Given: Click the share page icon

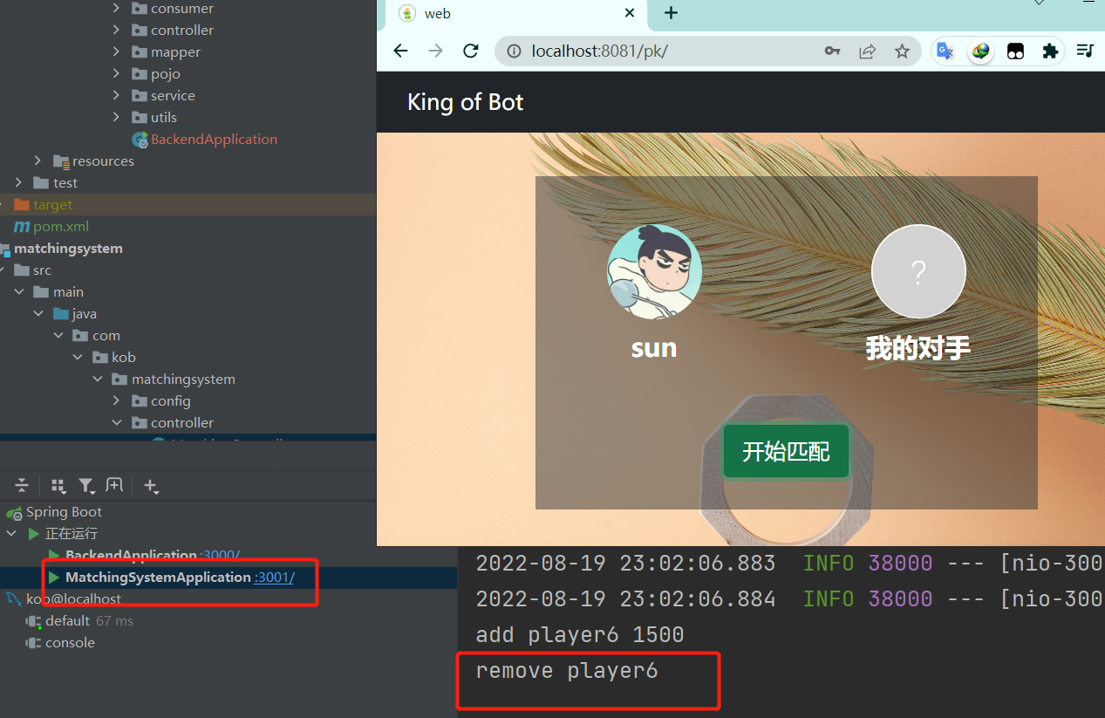Looking at the screenshot, I should point(867,51).
